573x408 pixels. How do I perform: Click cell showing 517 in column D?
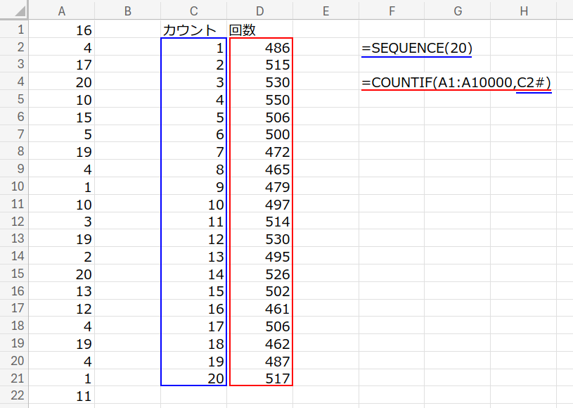coord(260,378)
